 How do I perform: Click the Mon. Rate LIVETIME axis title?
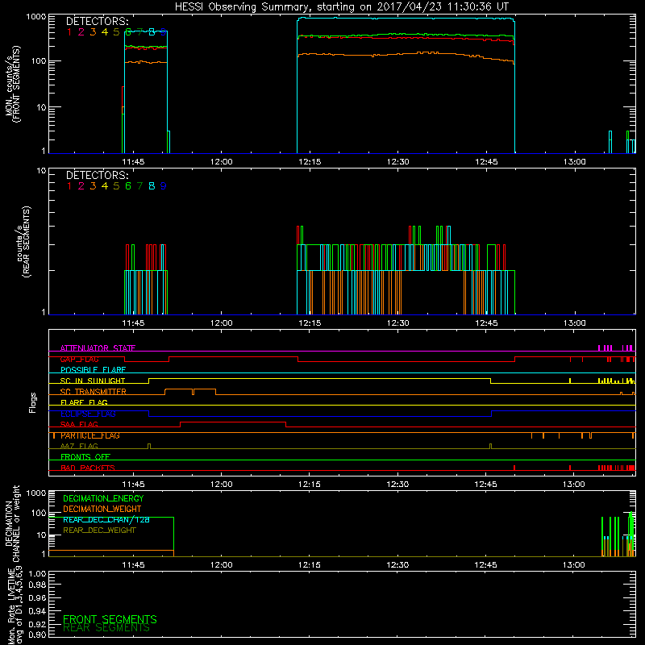pyautogui.click(x=15, y=605)
